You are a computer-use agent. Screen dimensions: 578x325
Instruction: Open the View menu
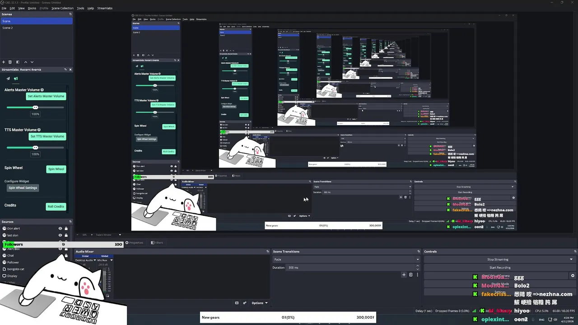21,8
